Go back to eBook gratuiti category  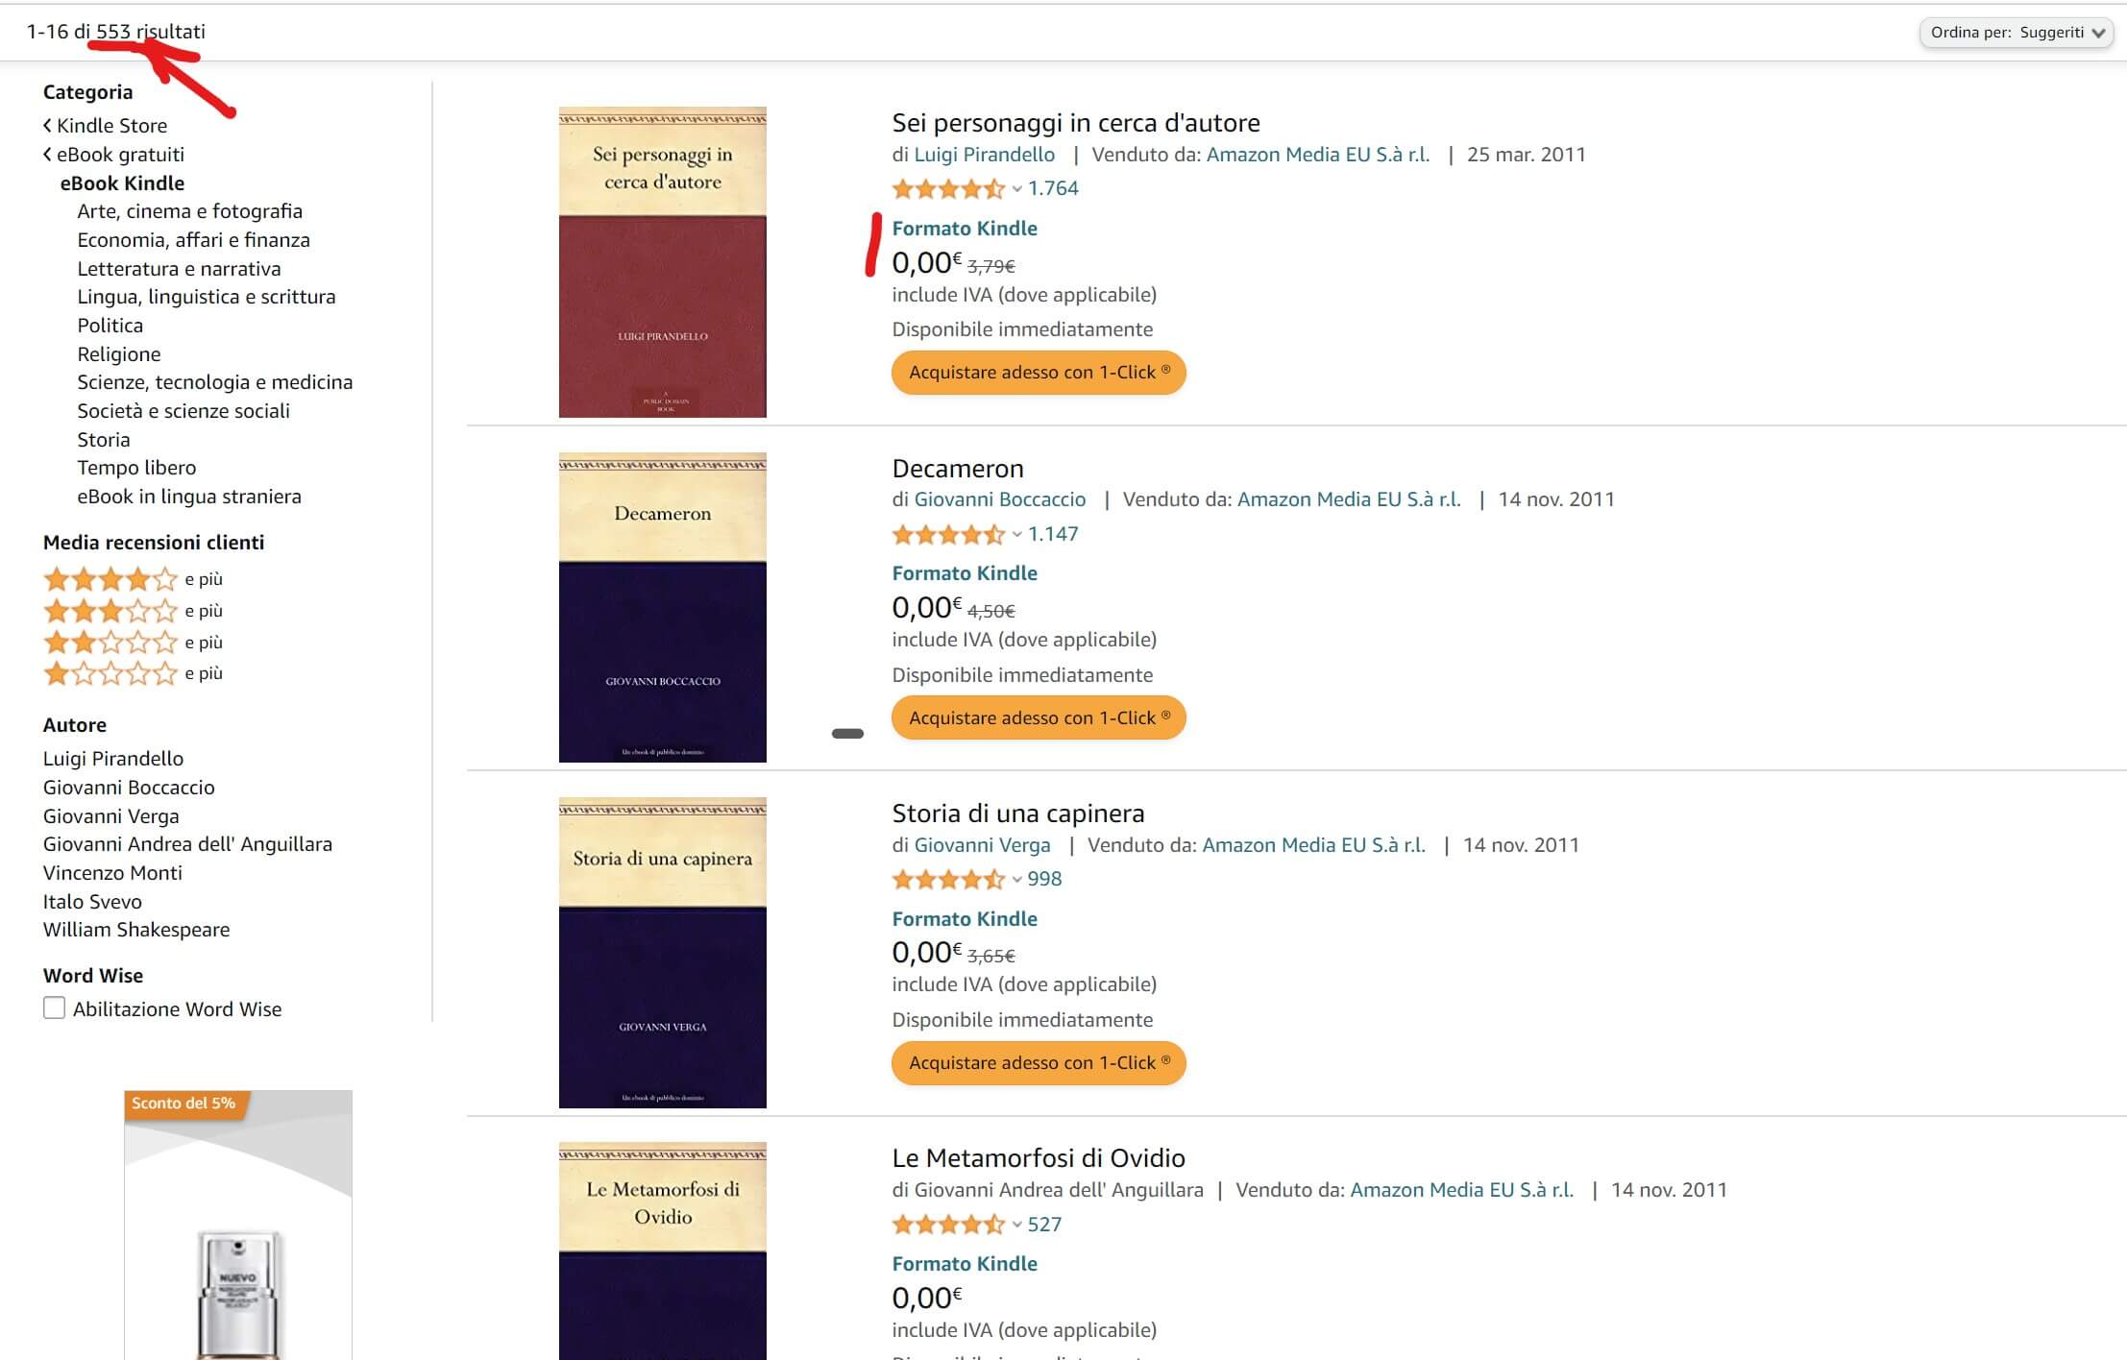(119, 155)
